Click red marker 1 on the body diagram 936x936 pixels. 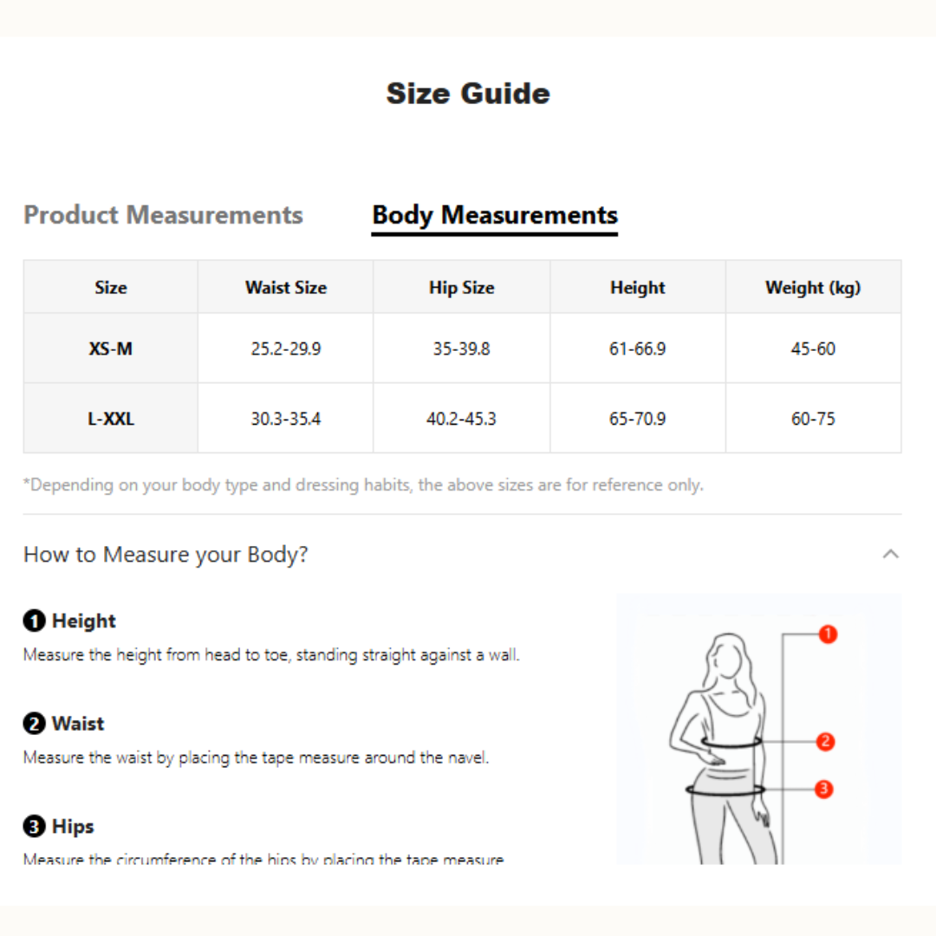[x=828, y=634]
